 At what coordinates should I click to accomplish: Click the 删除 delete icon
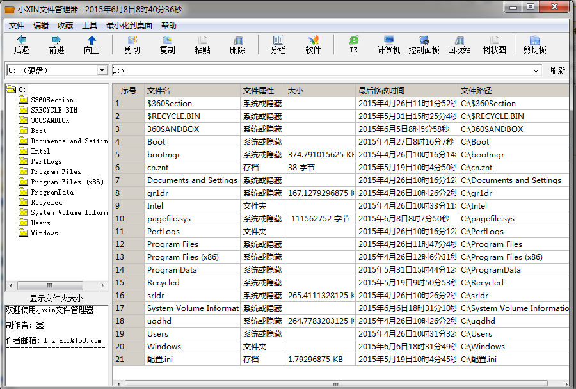[x=237, y=45]
